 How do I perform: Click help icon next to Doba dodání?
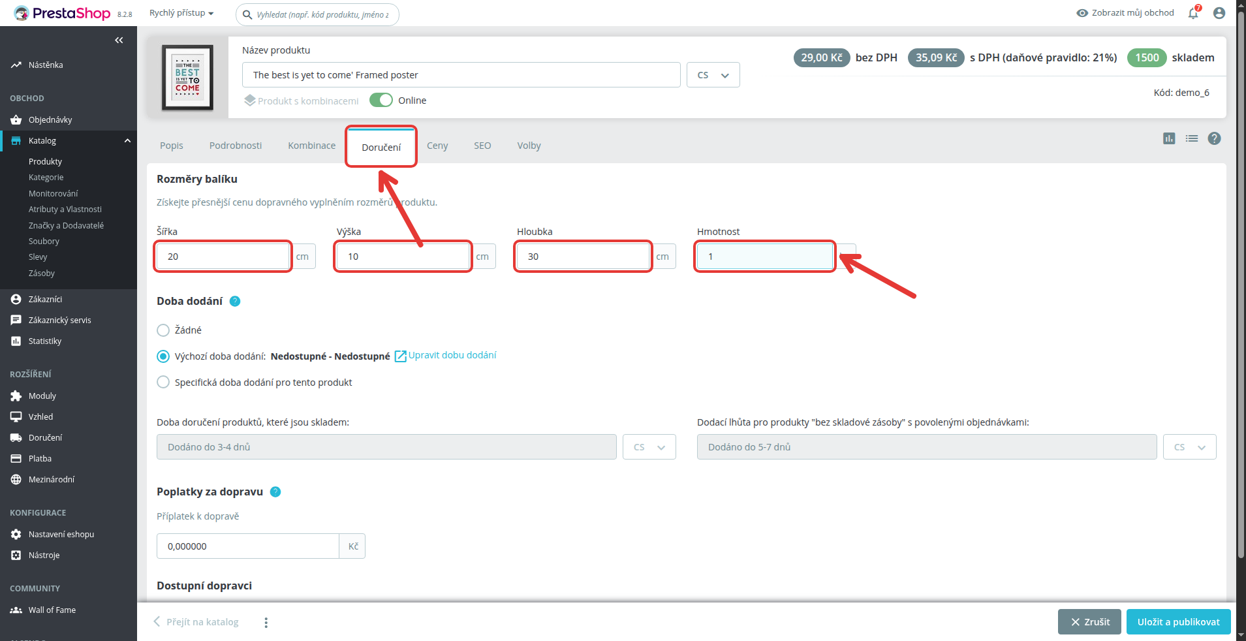[235, 301]
